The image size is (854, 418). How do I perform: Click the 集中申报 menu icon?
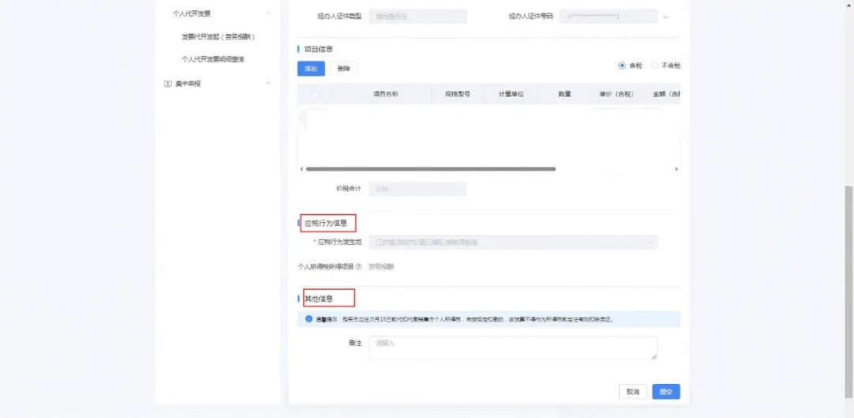tap(168, 84)
